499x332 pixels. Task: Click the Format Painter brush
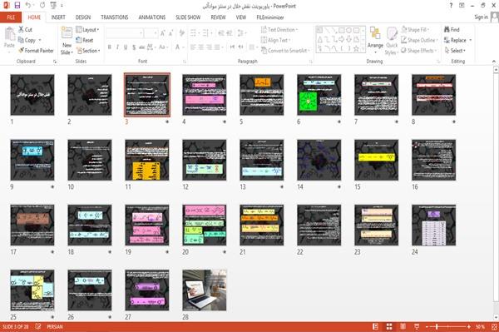(22, 50)
